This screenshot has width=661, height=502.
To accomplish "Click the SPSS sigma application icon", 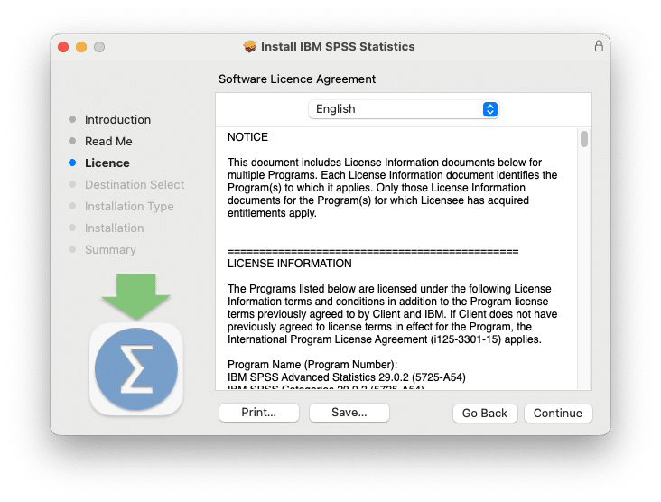I will [x=136, y=368].
